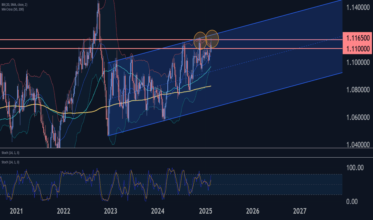Click the 2021 time axis label
Screen dimensions: 373x220
tap(16, 211)
